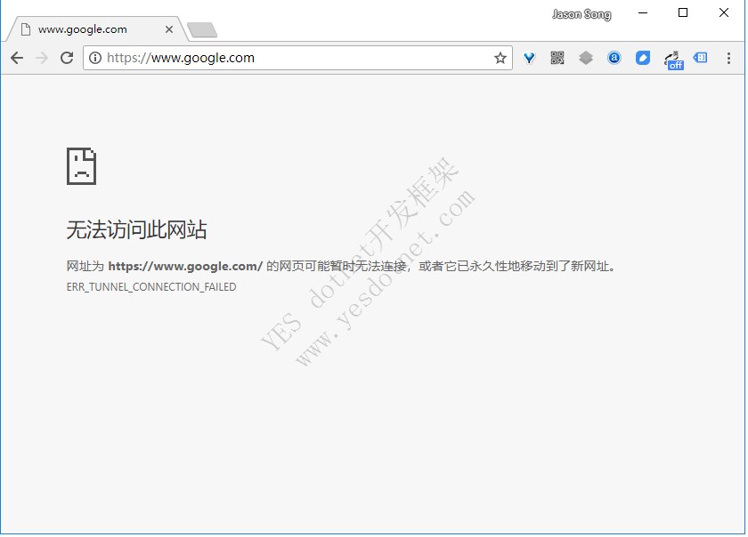748x537 pixels.
Task: Maximize the Chrome window
Action: [x=683, y=12]
